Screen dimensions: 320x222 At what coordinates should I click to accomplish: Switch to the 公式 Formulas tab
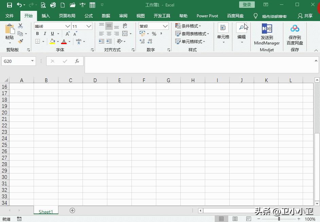89,16
